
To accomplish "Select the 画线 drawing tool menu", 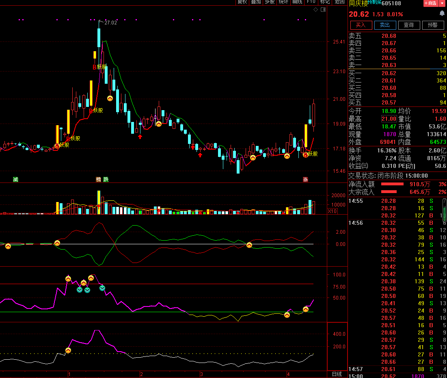I will click(x=297, y=2).
